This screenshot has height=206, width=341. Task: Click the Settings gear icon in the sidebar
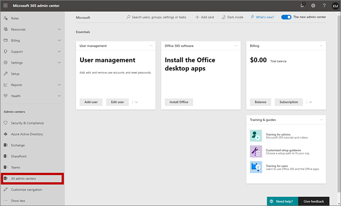(6, 62)
